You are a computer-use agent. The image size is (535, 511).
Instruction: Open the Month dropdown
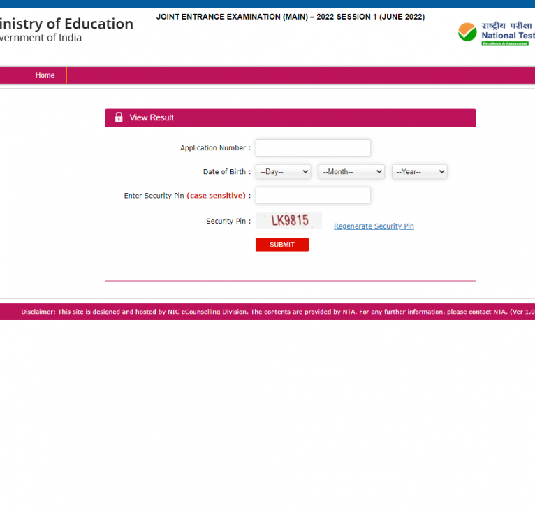pyautogui.click(x=351, y=172)
